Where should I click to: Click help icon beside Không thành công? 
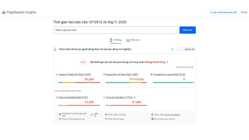(x=167, y=62)
